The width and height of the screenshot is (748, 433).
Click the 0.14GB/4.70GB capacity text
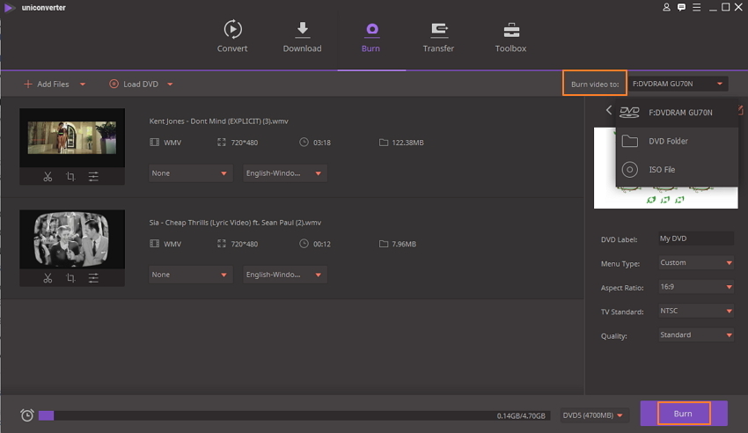pos(521,415)
